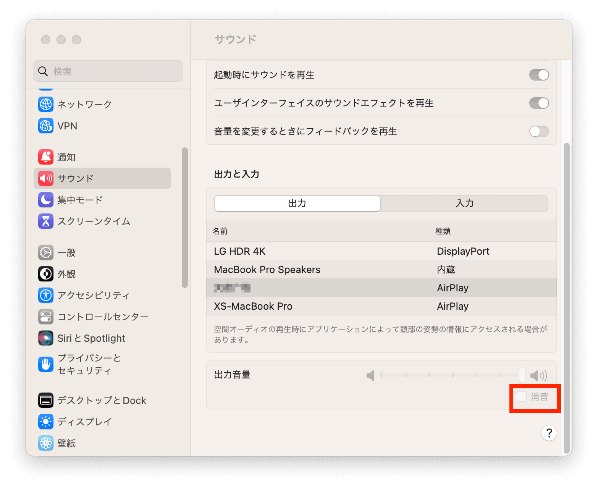Turn off ユーザインターフェイスのサウンドエフェクトを再生

[x=539, y=103]
